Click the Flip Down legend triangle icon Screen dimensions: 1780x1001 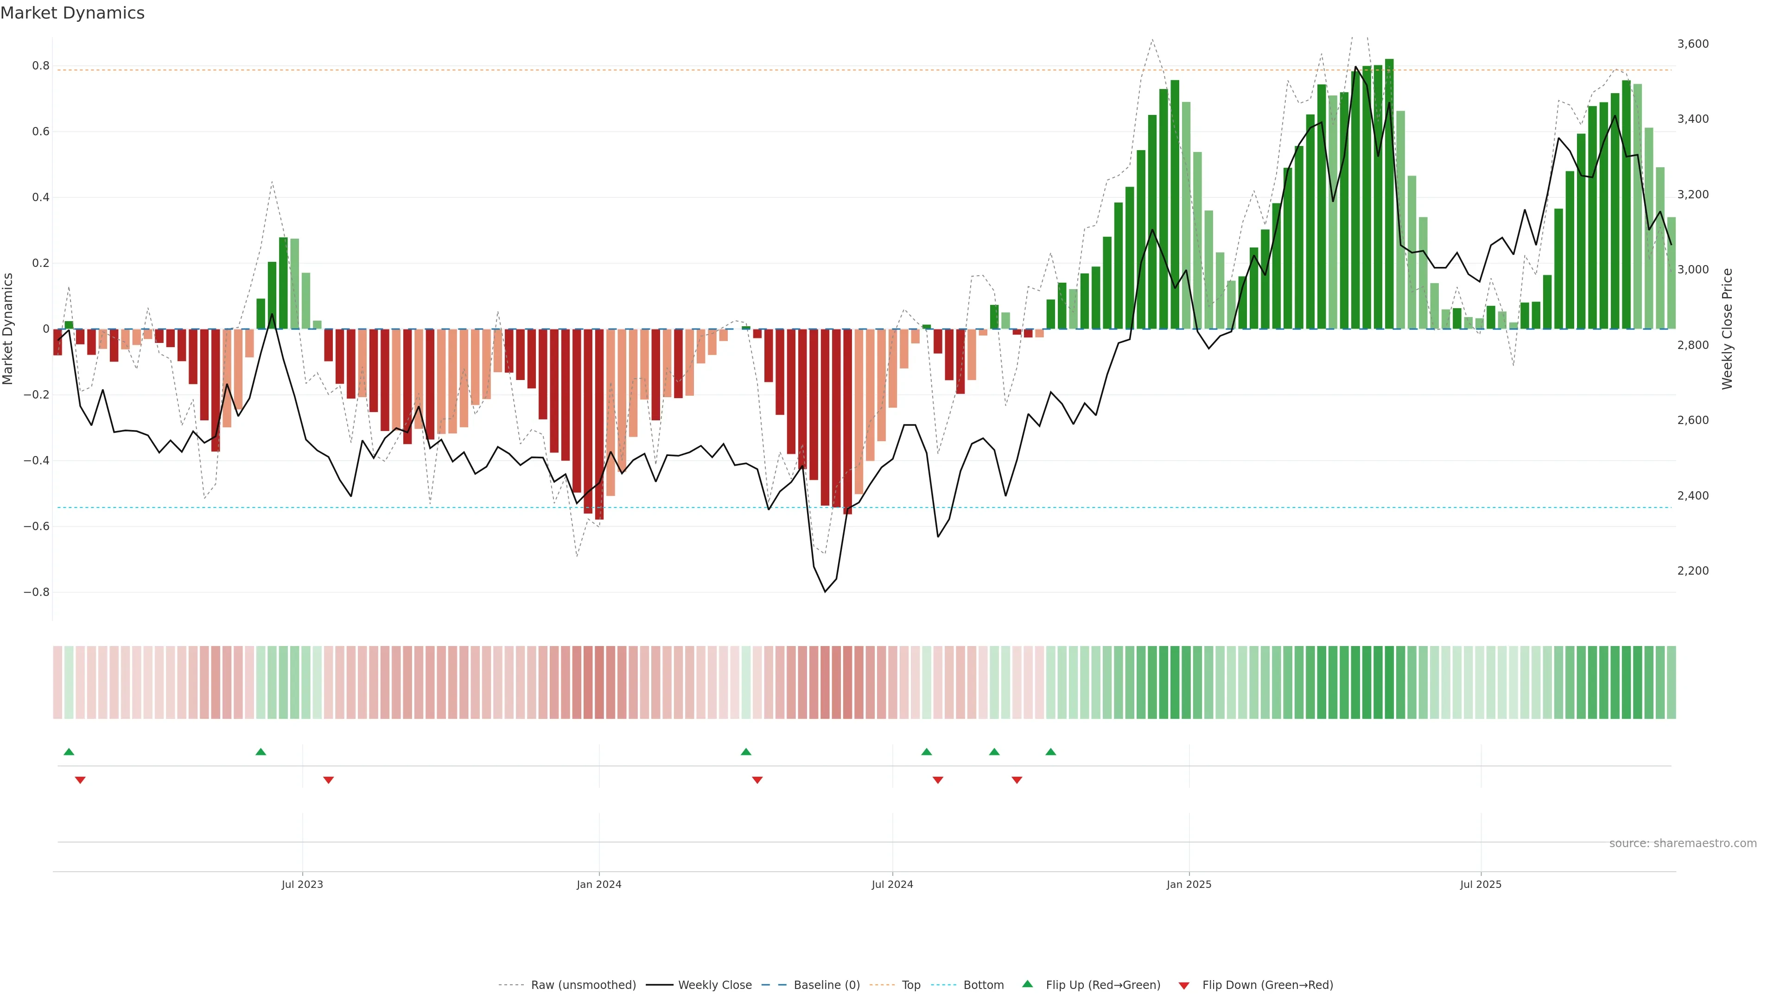(1184, 985)
